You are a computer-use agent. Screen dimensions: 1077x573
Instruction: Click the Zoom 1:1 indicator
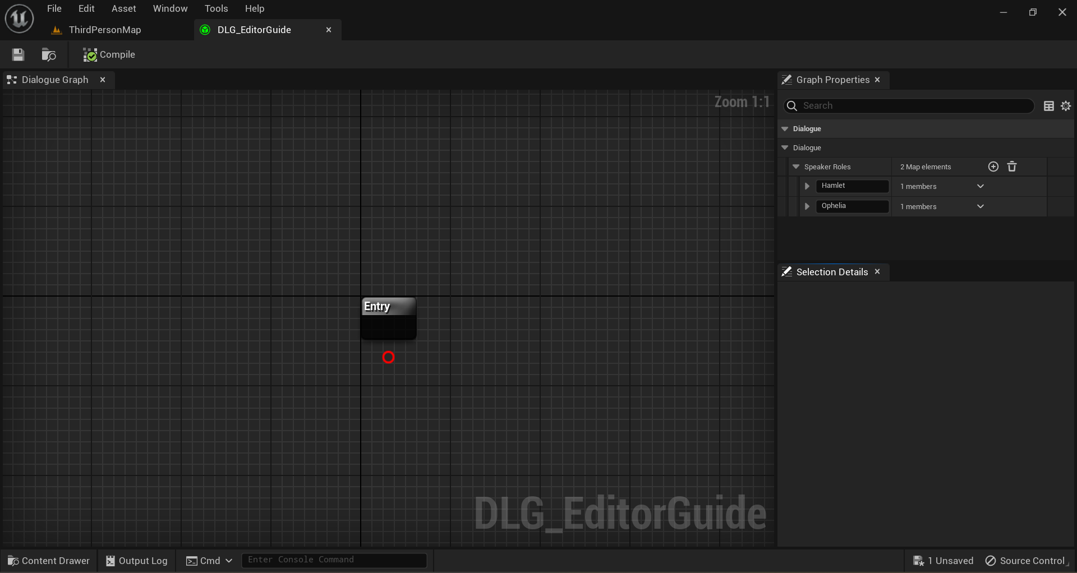[x=742, y=102]
